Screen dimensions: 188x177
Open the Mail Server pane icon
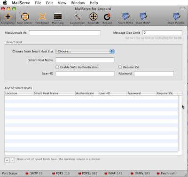pyautogui.click(x=25, y=16)
